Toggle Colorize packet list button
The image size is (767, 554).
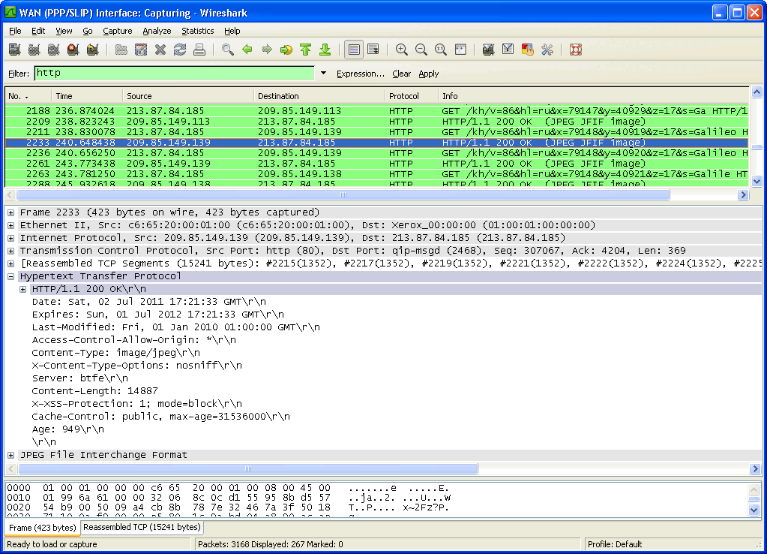pos(354,50)
